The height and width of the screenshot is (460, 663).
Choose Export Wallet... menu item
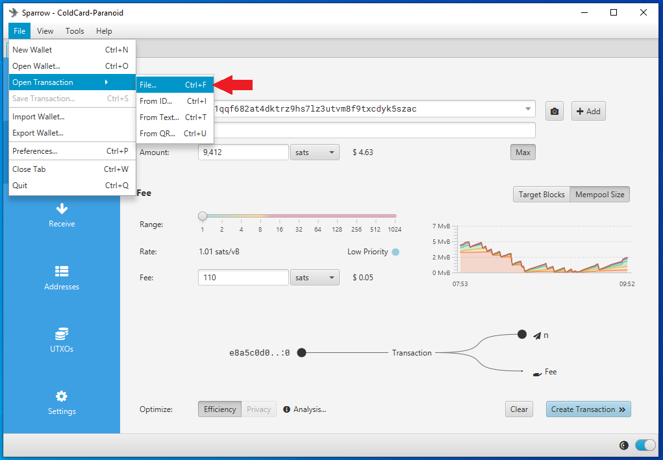point(72,132)
